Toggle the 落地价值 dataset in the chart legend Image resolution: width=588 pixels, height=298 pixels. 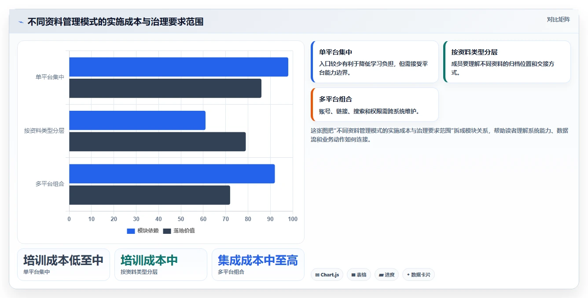179,231
